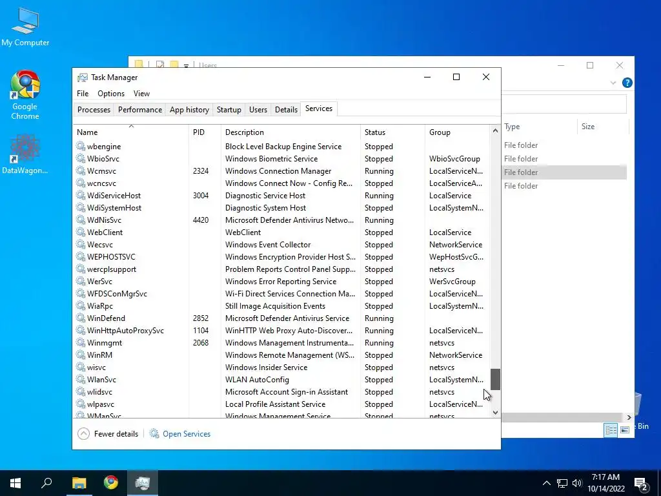The width and height of the screenshot is (661, 496).
Task: Click the services scrollbar up arrow
Action: tap(495, 131)
